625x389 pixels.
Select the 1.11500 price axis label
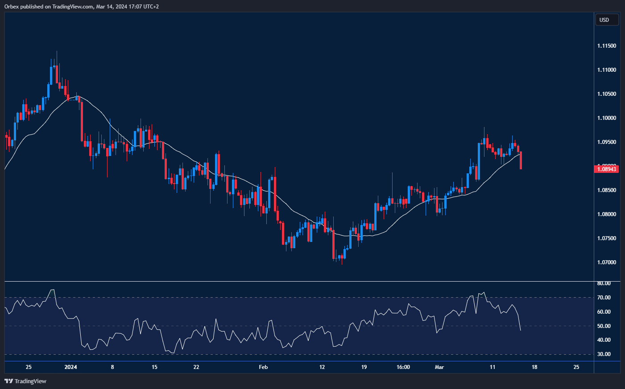pos(607,46)
